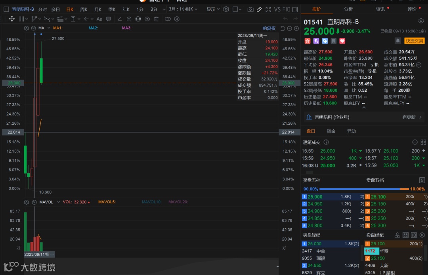Open F10 company info button
428x275 pixels.
(x=286, y=9)
